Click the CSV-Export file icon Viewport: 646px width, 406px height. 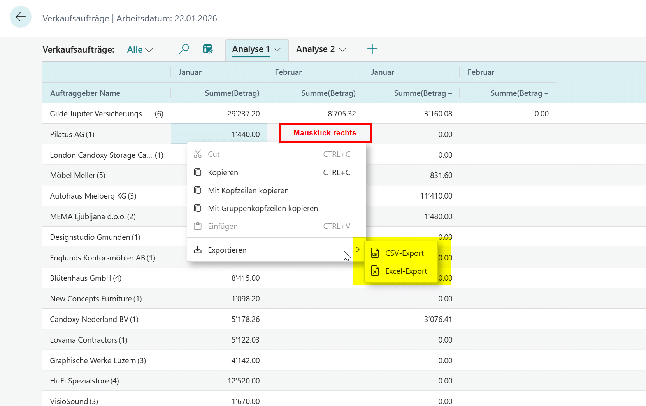375,253
